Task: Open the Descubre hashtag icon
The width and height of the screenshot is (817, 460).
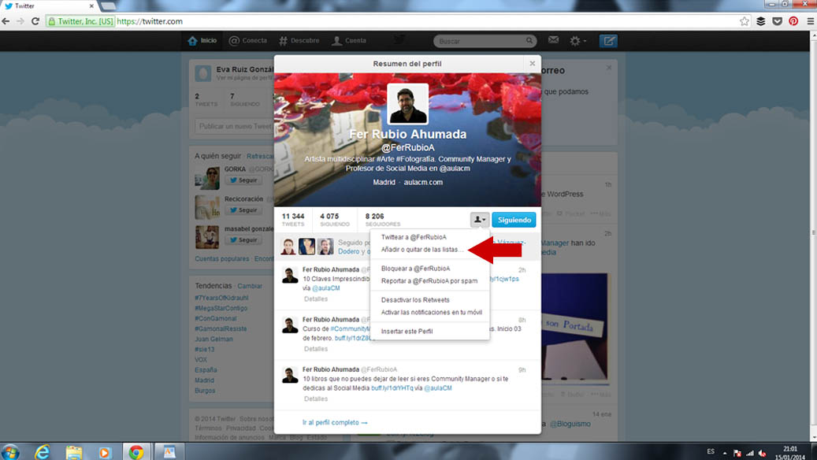Action: [x=284, y=41]
